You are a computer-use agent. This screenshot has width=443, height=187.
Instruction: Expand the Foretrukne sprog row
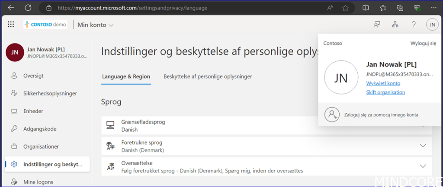[423, 146]
